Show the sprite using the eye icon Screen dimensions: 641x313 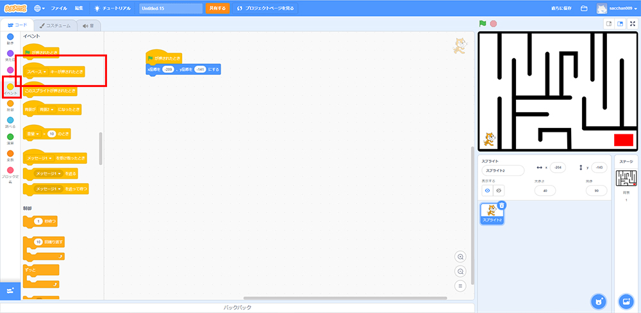tap(487, 190)
